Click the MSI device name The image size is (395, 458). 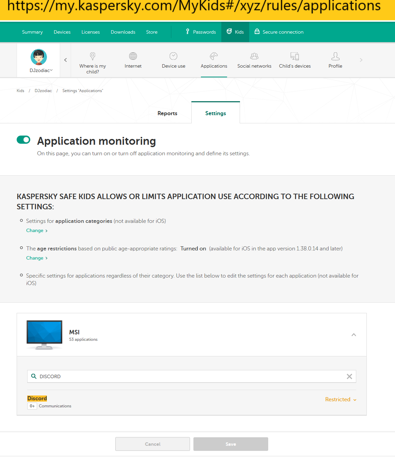click(x=74, y=332)
